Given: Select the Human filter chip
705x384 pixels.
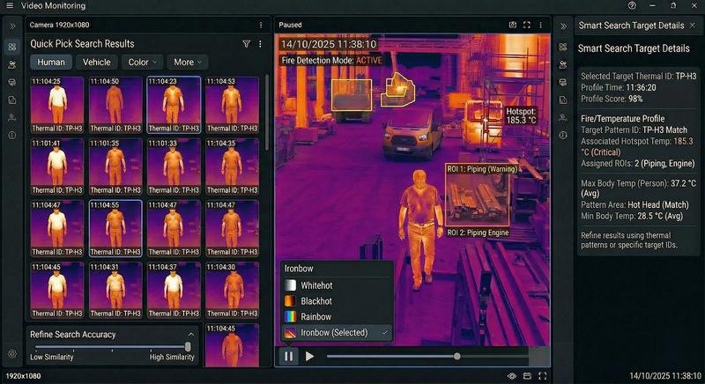Looking at the screenshot, I should click(x=51, y=62).
